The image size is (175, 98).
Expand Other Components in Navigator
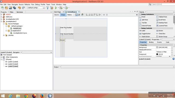(1, 57)
